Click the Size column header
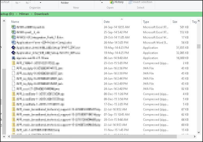 click(x=175, y=22)
